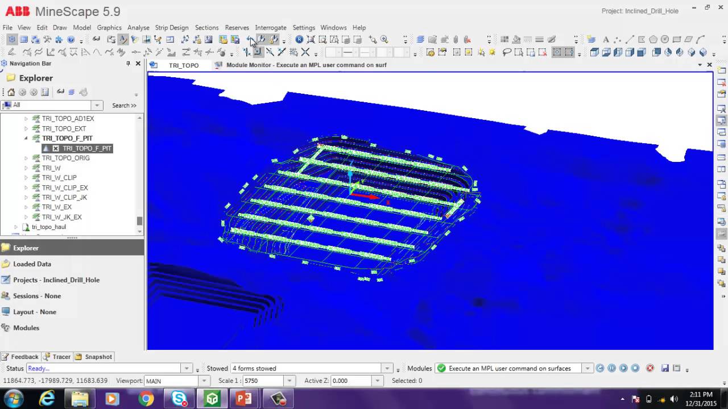Viewport: 728px width, 409px height.
Task: Click the blue circled R icon in the toolbar
Action: 299,40
